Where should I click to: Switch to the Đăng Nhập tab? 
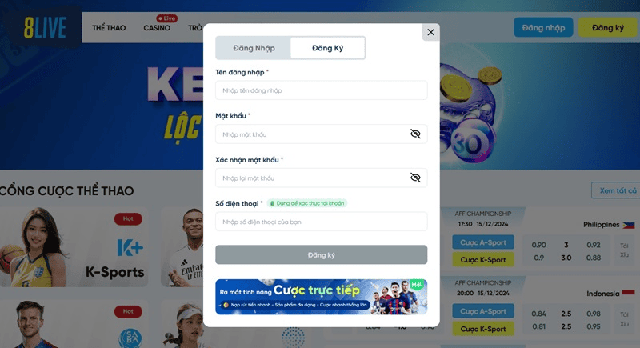[x=254, y=48]
